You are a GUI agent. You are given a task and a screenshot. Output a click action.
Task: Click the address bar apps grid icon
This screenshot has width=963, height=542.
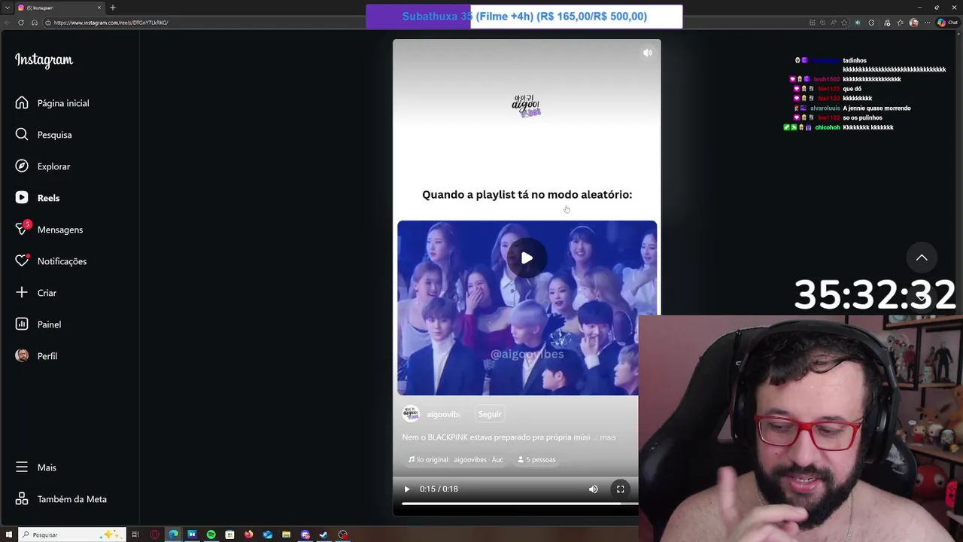pyautogui.click(x=813, y=23)
